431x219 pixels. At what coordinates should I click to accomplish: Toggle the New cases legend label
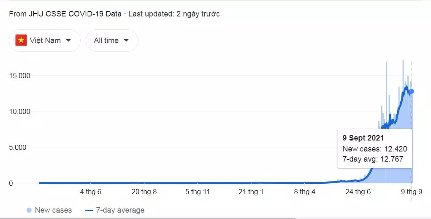pyautogui.click(x=53, y=210)
